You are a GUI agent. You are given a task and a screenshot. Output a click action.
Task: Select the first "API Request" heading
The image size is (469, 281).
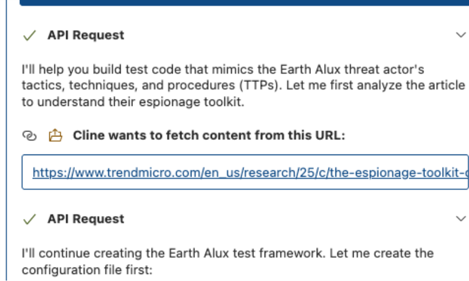[x=85, y=35]
